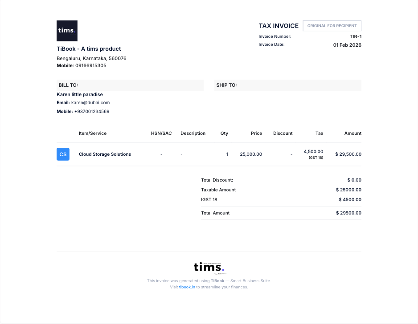The height and width of the screenshot is (324, 418).
Task: Select the black logo square above the address
Action: [x=67, y=30]
